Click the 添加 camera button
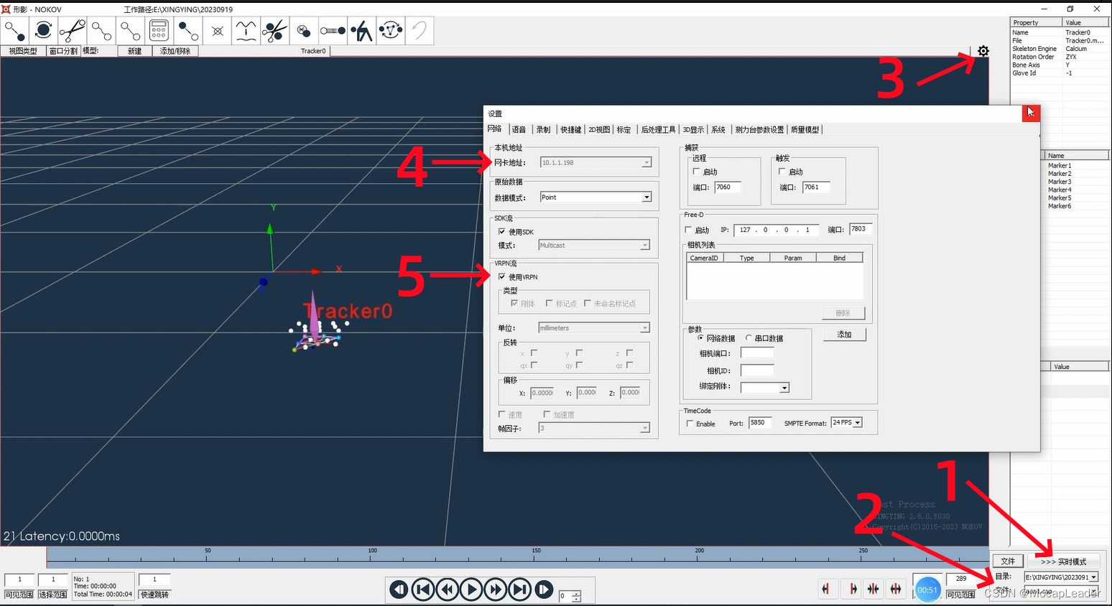 844,335
